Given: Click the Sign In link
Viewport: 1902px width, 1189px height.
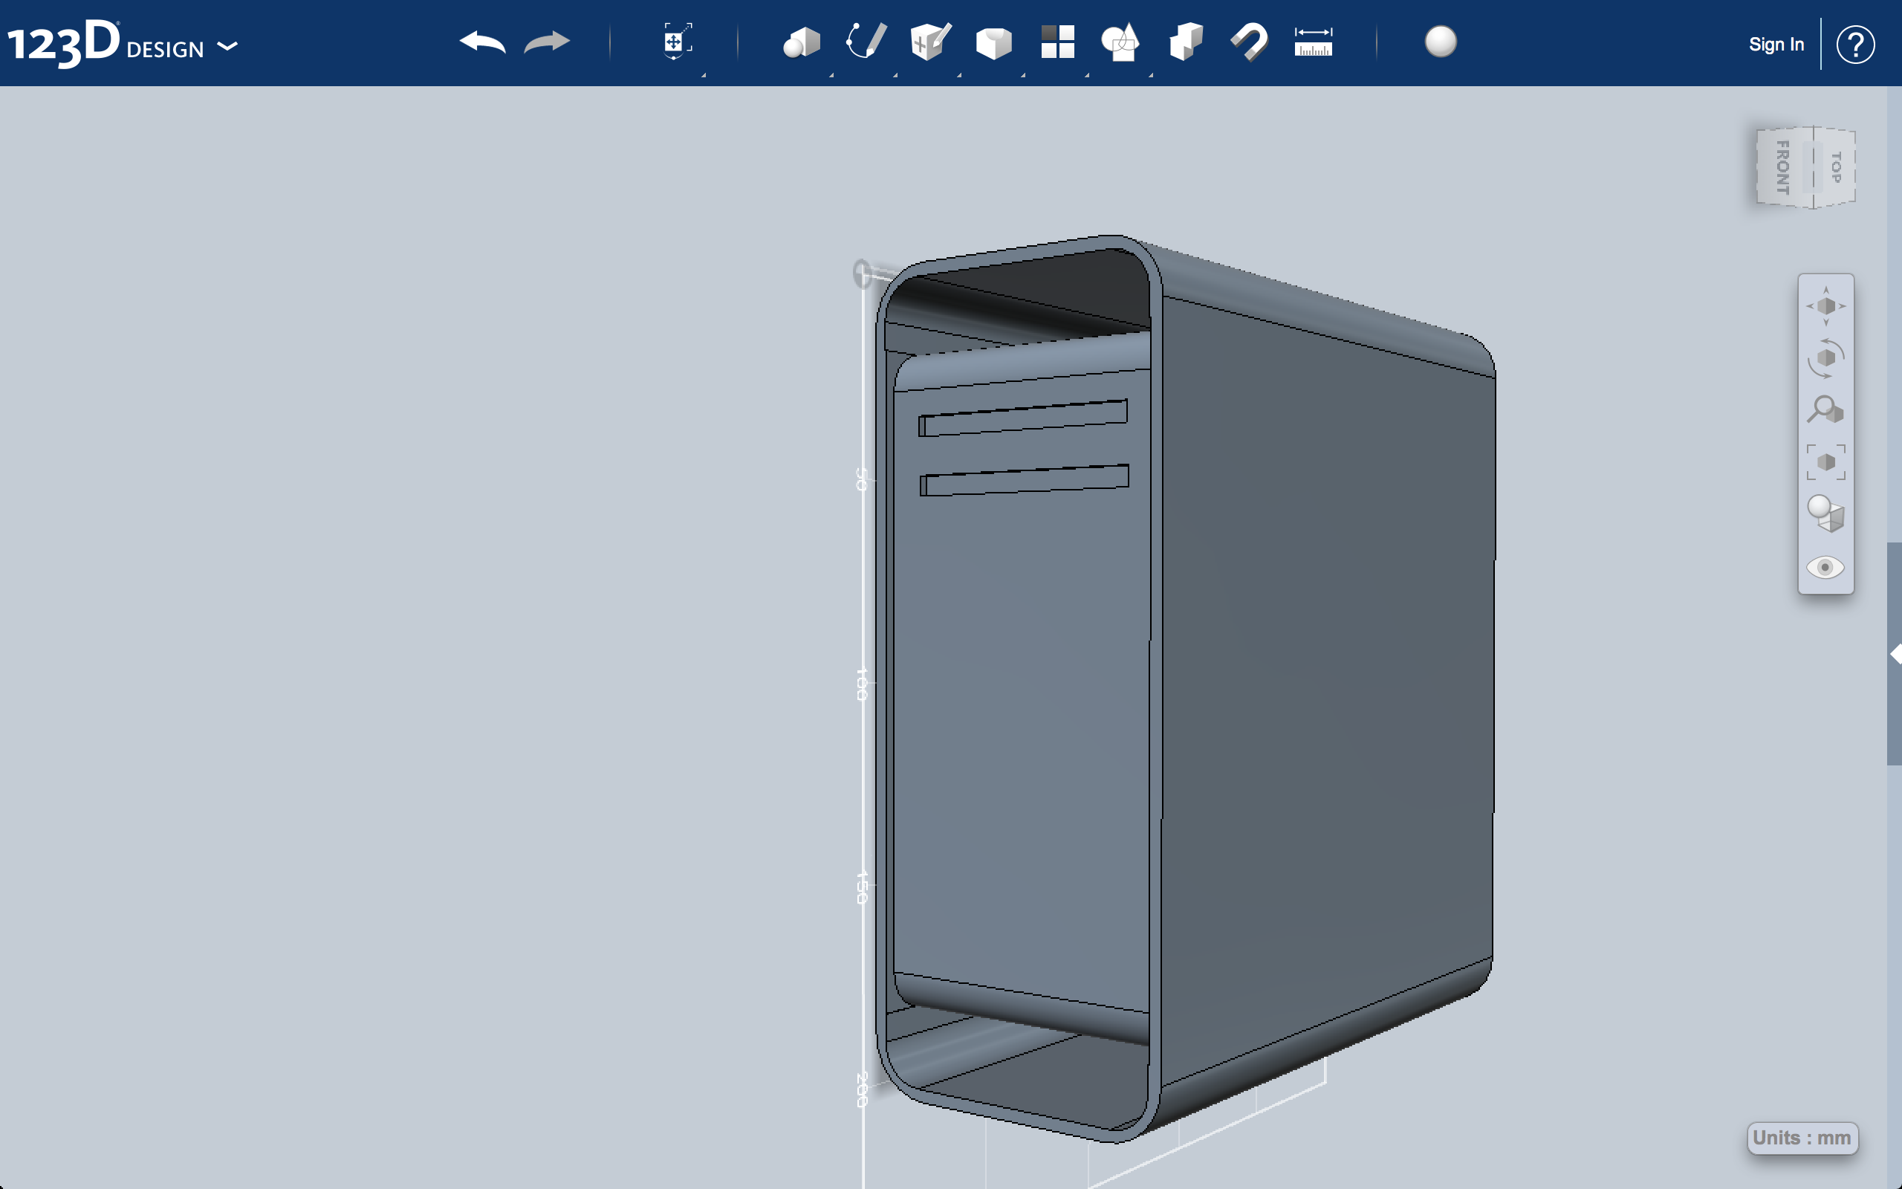Looking at the screenshot, I should point(1777,44).
